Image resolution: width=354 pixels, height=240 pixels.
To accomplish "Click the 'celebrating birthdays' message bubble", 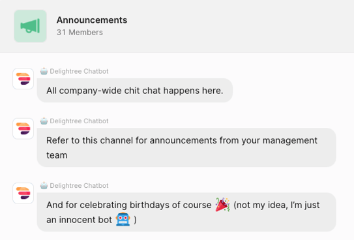I will [186, 212].
